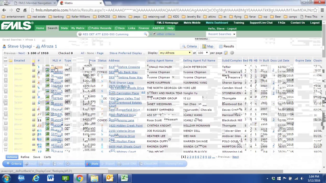
Task: Click the Actions button
Action: 12,157
